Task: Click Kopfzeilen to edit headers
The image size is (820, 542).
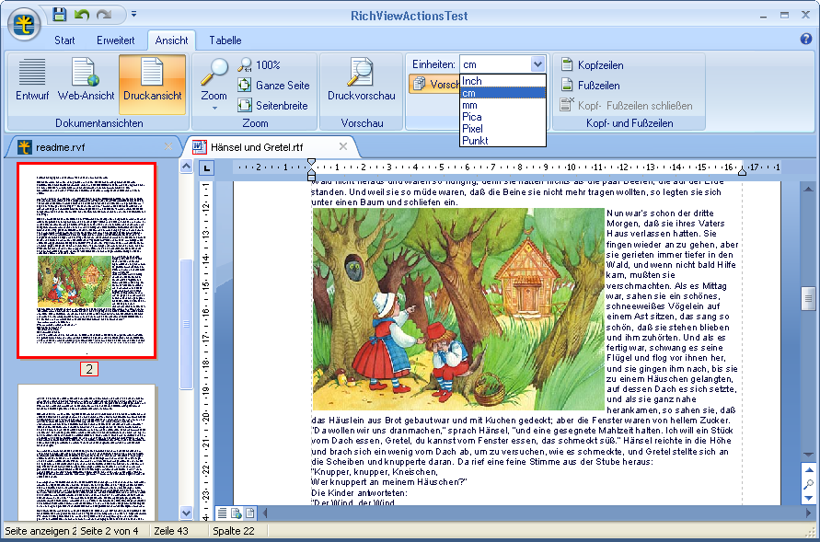Action: click(x=600, y=65)
